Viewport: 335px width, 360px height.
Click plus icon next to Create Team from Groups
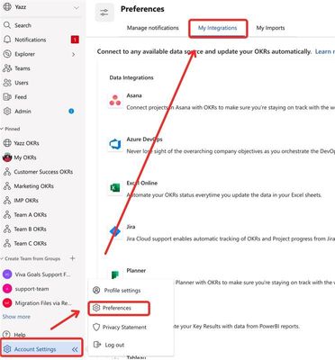point(72,258)
